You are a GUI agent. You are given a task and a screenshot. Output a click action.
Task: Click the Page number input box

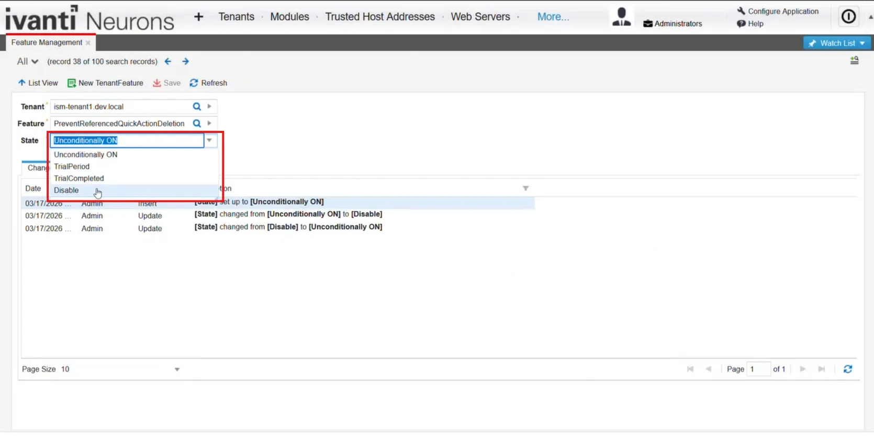(x=758, y=369)
